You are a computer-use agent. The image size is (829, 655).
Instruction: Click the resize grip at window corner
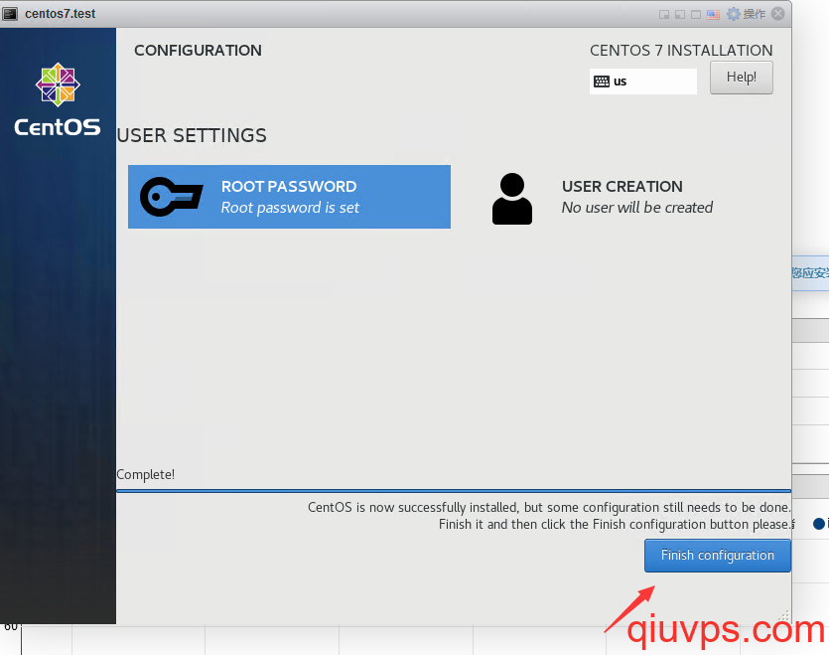[785, 617]
